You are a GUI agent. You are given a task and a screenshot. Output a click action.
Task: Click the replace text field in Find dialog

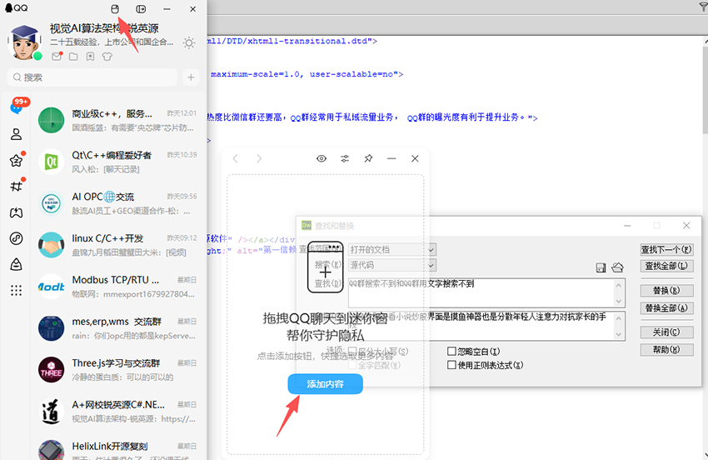pyautogui.click(x=481, y=326)
